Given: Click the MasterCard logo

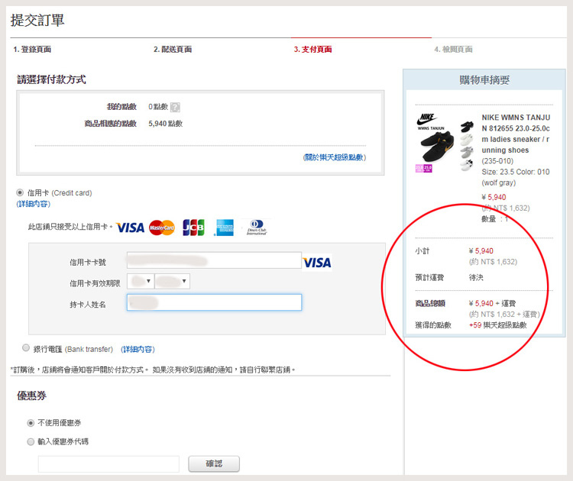Looking at the screenshot, I should pyautogui.click(x=162, y=228).
